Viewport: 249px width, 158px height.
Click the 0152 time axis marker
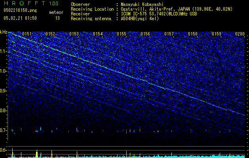50,34
